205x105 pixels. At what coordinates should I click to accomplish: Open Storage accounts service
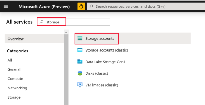click(x=133, y=38)
